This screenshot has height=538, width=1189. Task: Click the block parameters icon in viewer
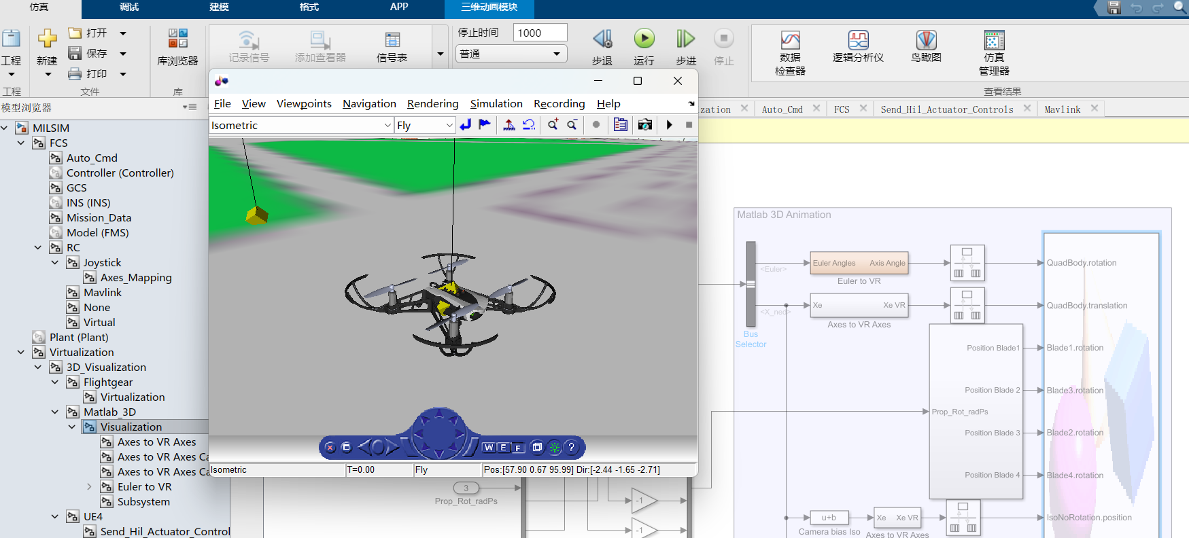tap(620, 124)
